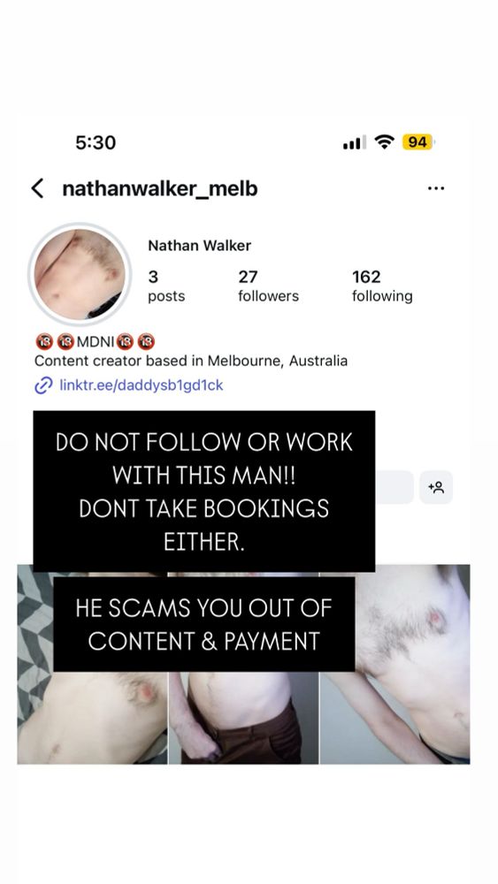Click the chain link icon in the bio
This screenshot has height=884, width=498.
(x=43, y=385)
